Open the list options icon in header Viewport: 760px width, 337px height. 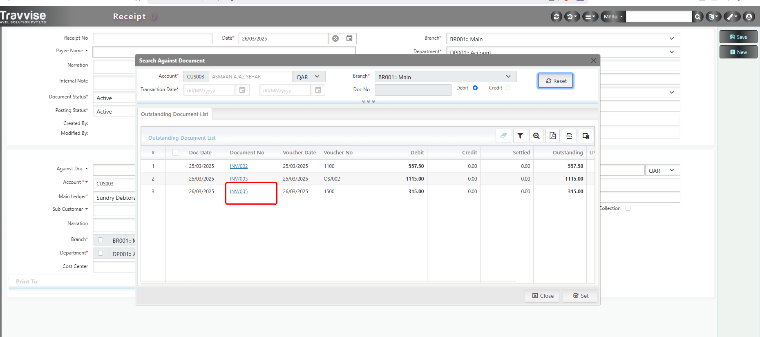[590, 17]
